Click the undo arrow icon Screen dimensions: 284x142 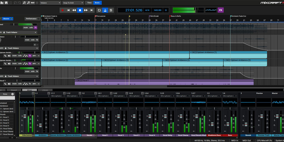[x=15, y=3]
